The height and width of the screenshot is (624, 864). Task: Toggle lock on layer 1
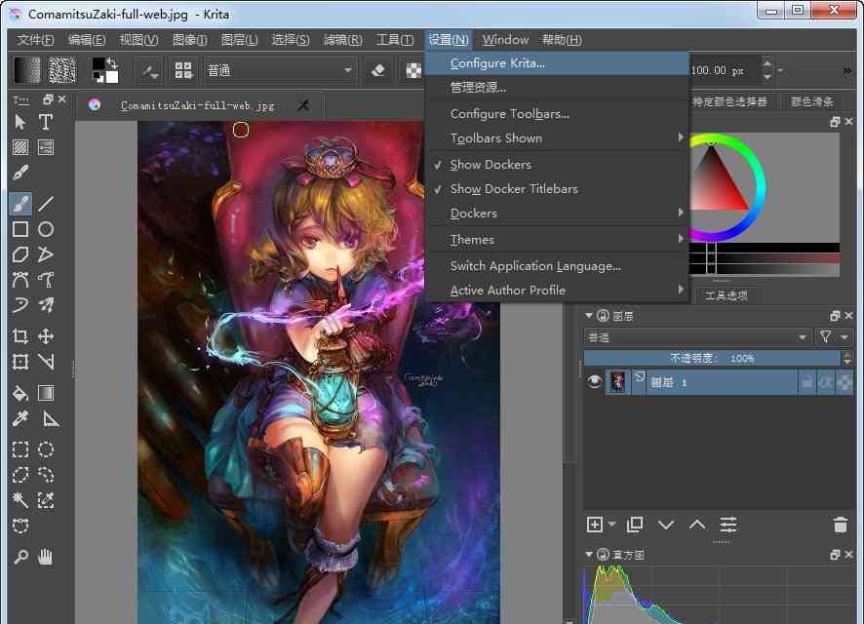(807, 382)
